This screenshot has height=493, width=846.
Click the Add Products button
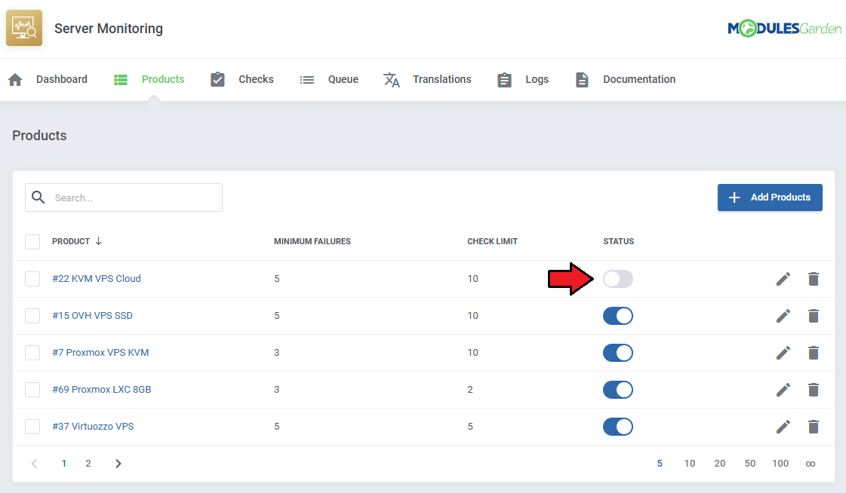pos(770,198)
